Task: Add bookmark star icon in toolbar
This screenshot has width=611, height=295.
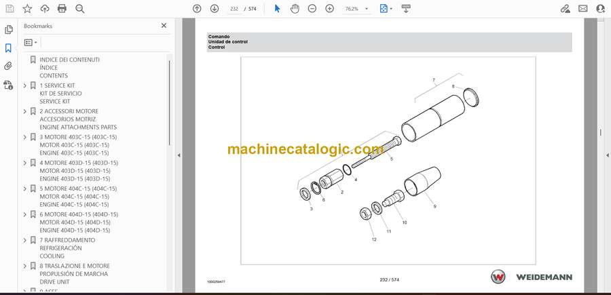Action: 27,9
